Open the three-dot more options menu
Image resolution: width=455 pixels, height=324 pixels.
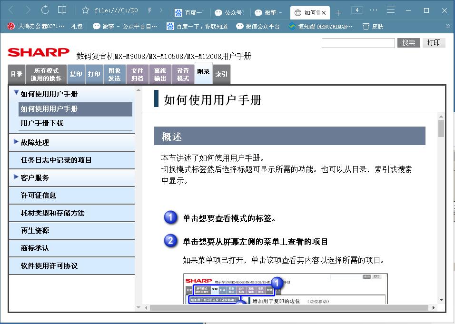coord(374,10)
